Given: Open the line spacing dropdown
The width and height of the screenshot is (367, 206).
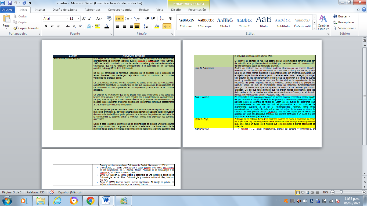Looking at the screenshot, I should pos(146,26).
